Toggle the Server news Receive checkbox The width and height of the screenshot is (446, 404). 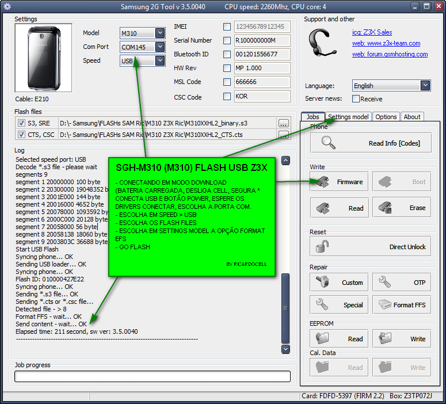[x=356, y=99]
